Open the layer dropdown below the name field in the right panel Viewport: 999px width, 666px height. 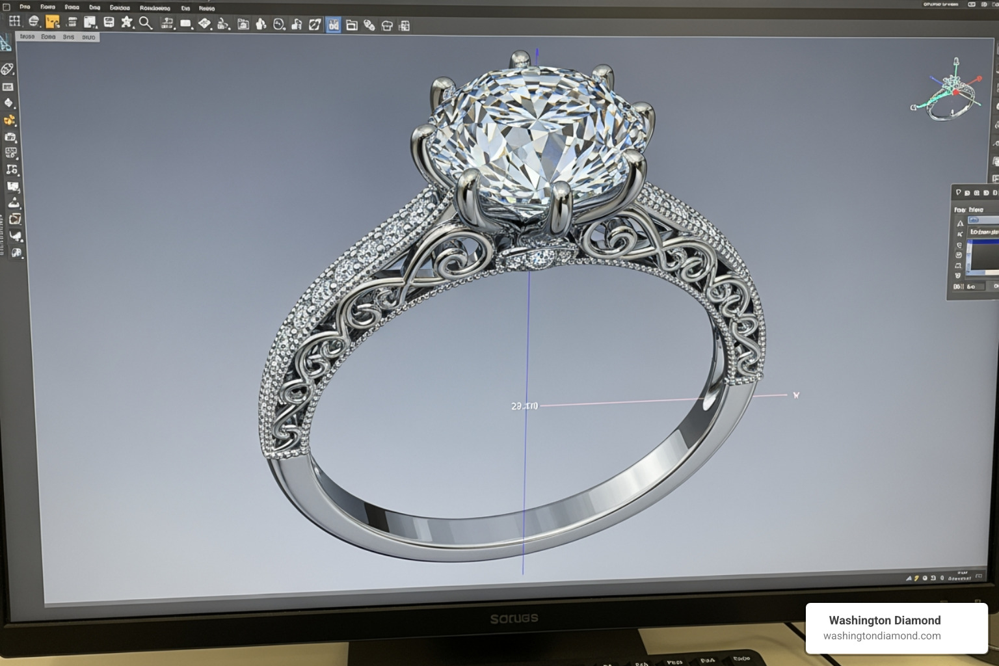point(982,232)
